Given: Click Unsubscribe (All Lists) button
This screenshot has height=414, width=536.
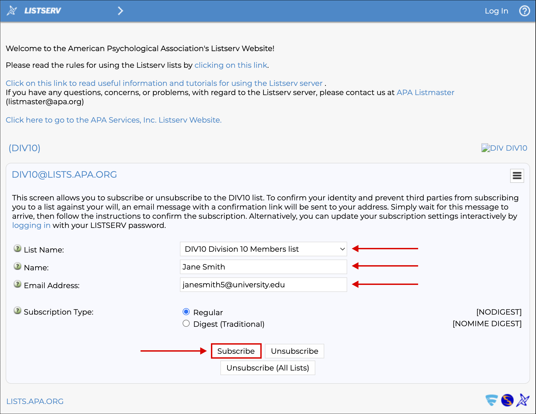Looking at the screenshot, I should (268, 368).
